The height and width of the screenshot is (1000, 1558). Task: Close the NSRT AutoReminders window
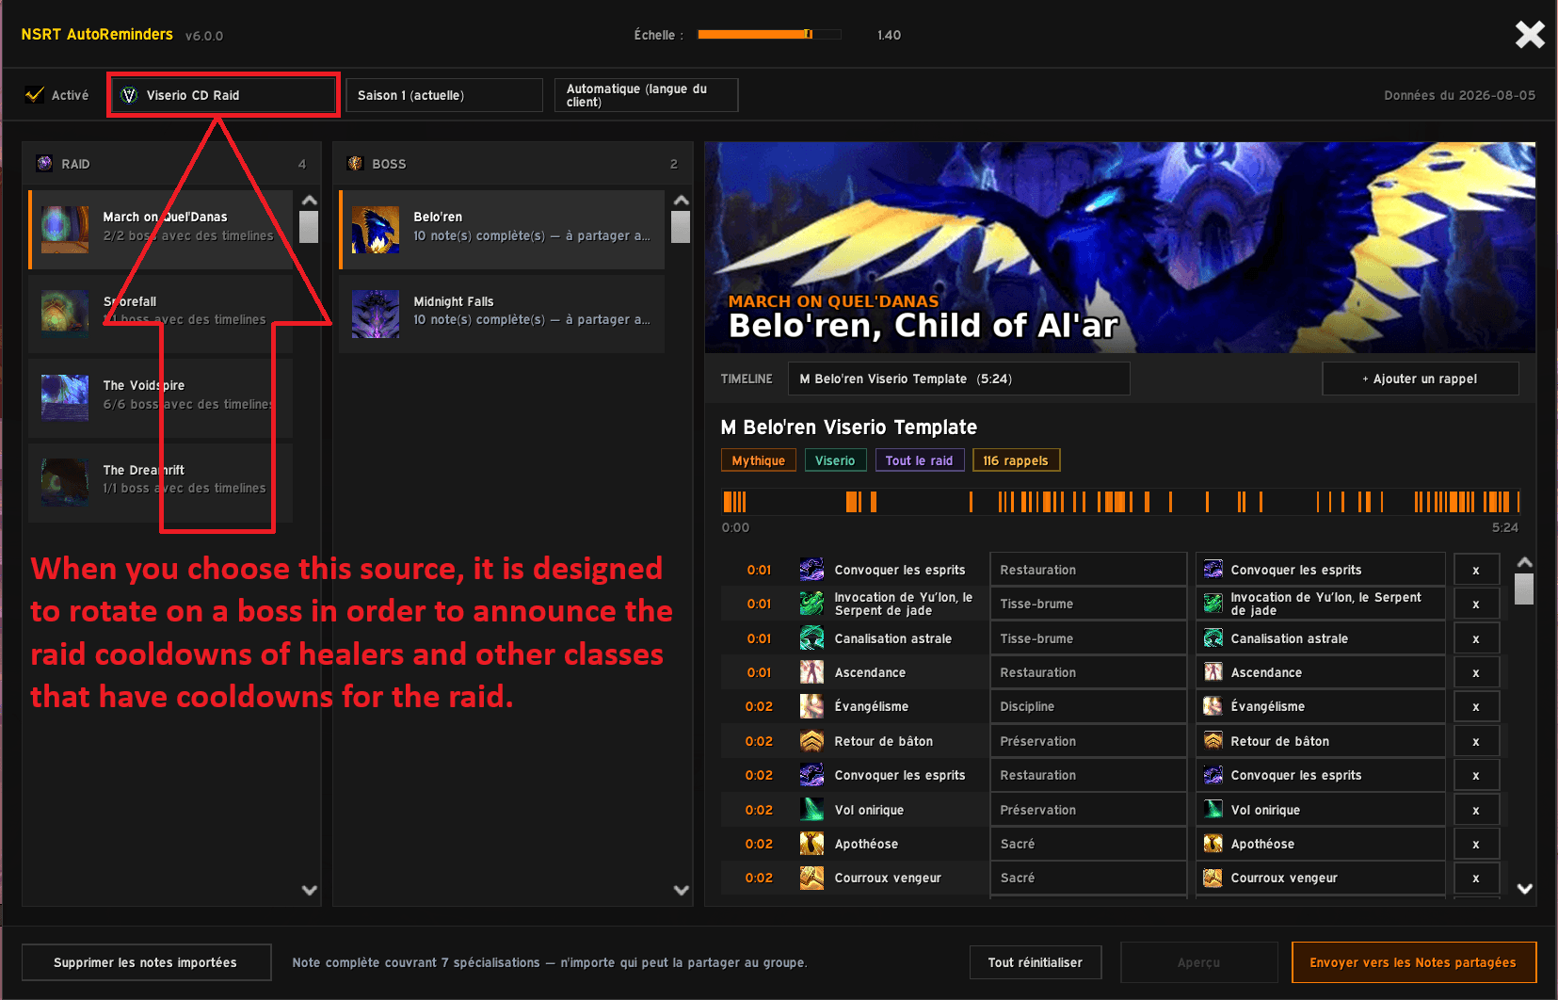(1530, 35)
